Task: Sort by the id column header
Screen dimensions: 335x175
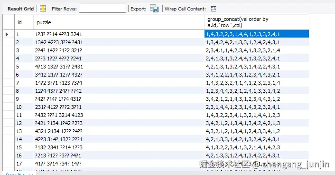Action: point(24,22)
